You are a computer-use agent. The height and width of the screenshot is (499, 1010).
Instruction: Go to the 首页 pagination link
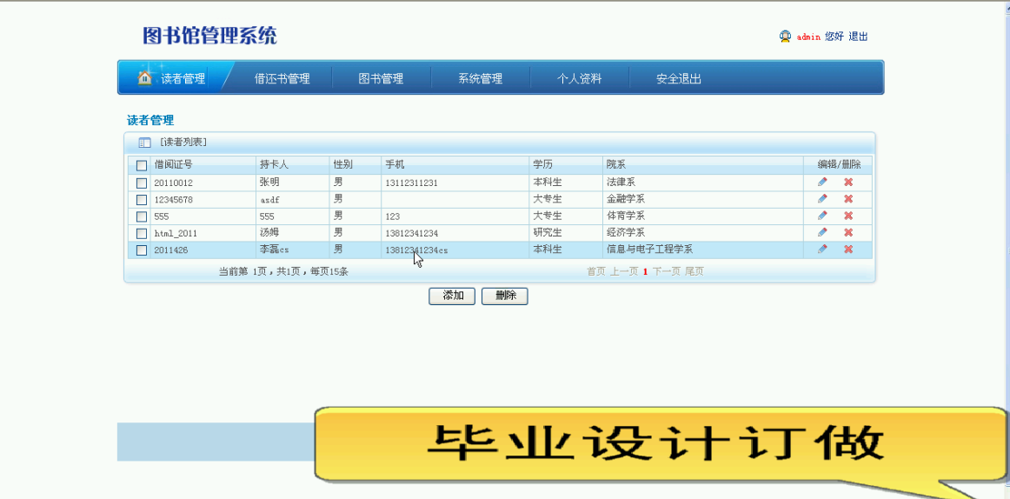[x=595, y=272]
